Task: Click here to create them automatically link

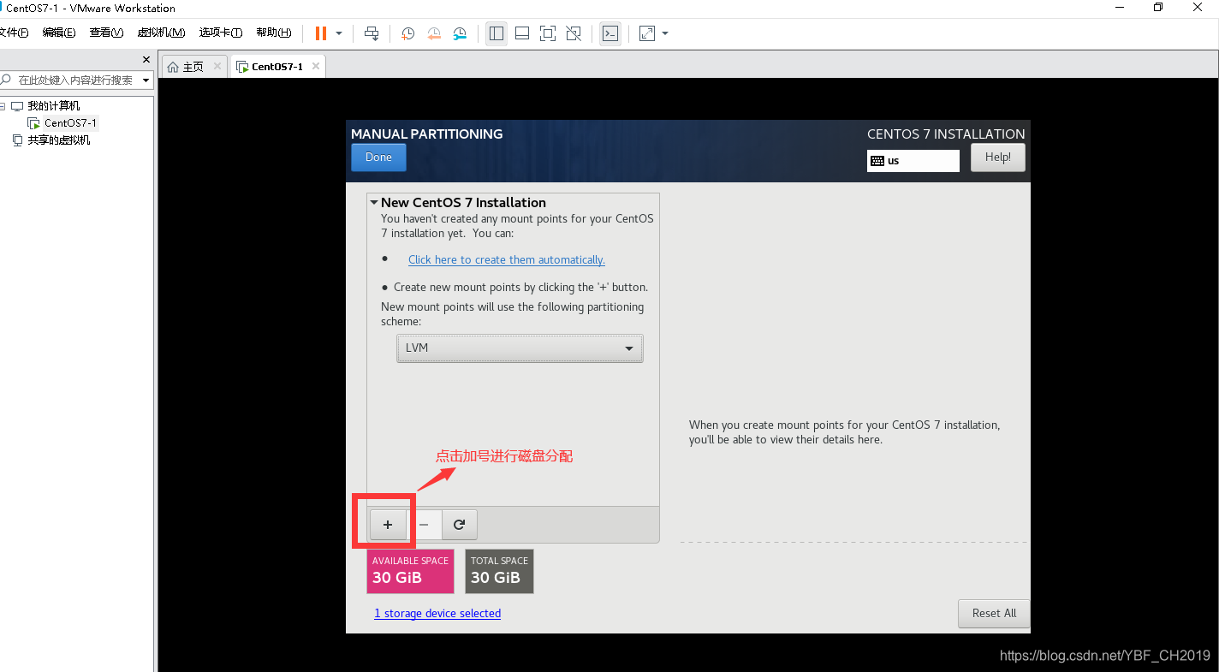Action: (x=507, y=259)
